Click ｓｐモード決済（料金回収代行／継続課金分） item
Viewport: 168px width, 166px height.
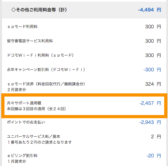[46, 84]
